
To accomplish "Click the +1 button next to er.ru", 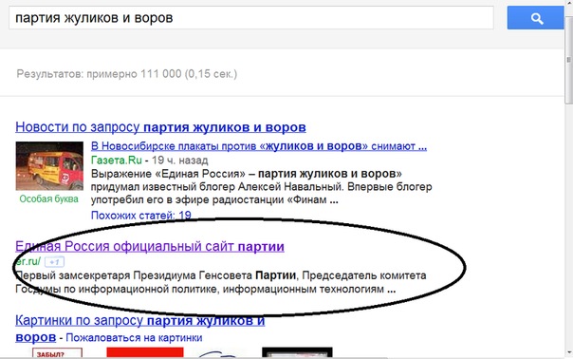I will click(x=54, y=262).
